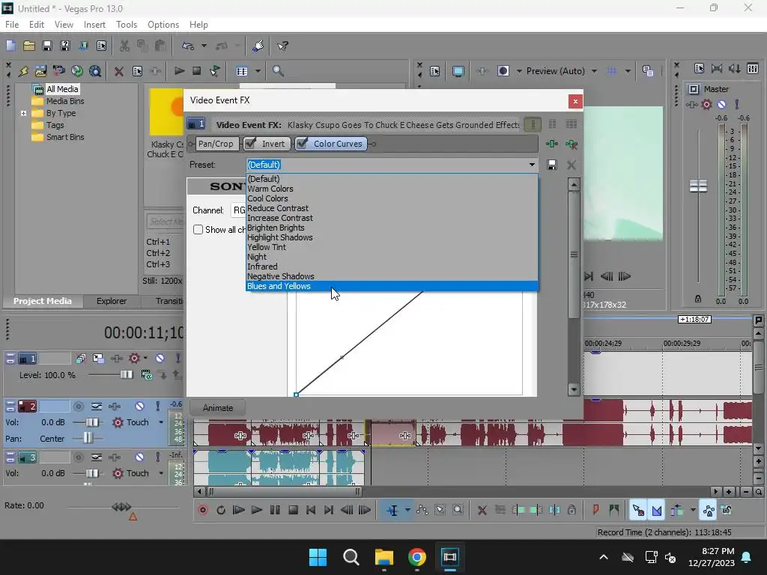Mute the Master bus in mixer
The height and width of the screenshot is (575, 767).
(721, 104)
